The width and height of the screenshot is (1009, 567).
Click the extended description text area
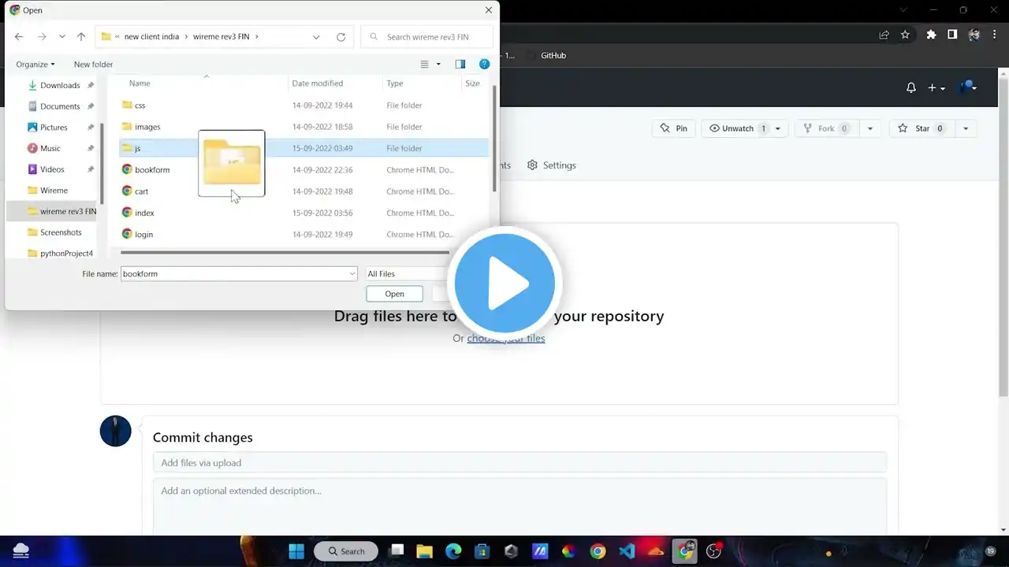(519, 506)
